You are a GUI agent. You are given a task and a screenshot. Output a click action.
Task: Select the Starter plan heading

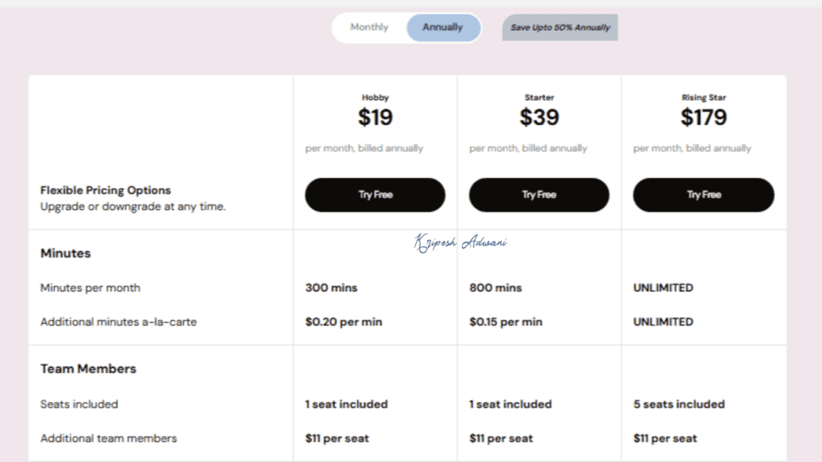(539, 97)
